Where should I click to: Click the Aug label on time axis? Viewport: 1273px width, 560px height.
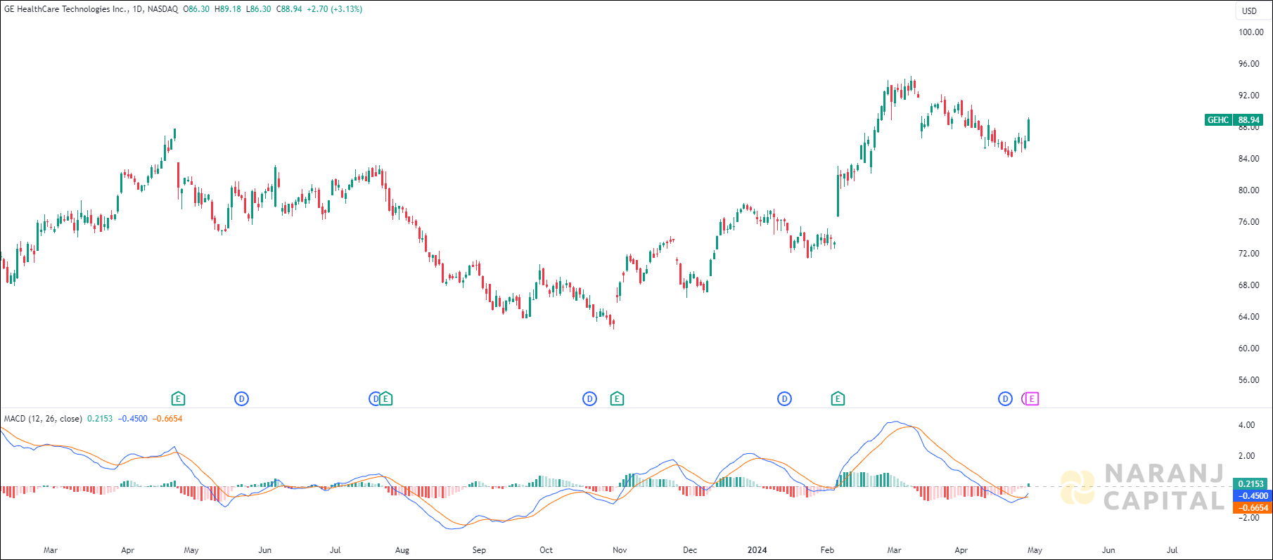[x=402, y=550]
